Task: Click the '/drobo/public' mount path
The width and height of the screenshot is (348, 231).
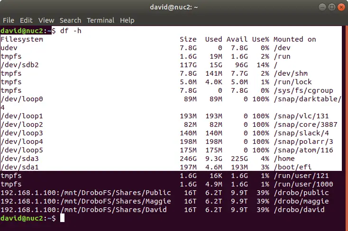Action: pyautogui.click(x=301, y=193)
